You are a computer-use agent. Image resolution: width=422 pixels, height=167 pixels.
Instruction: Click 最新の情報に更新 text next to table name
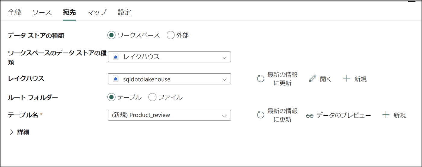(282, 115)
